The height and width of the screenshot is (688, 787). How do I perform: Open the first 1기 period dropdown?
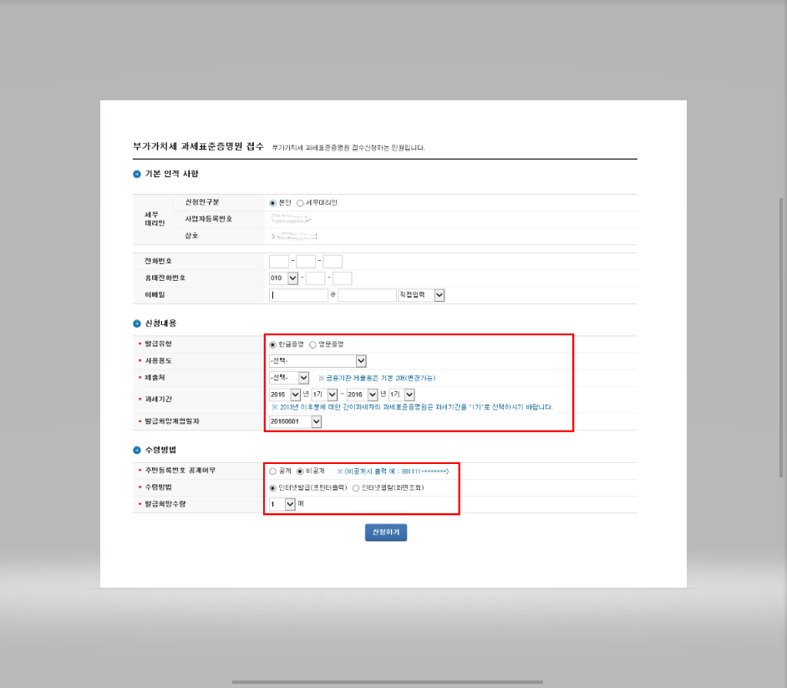(x=332, y=394)
